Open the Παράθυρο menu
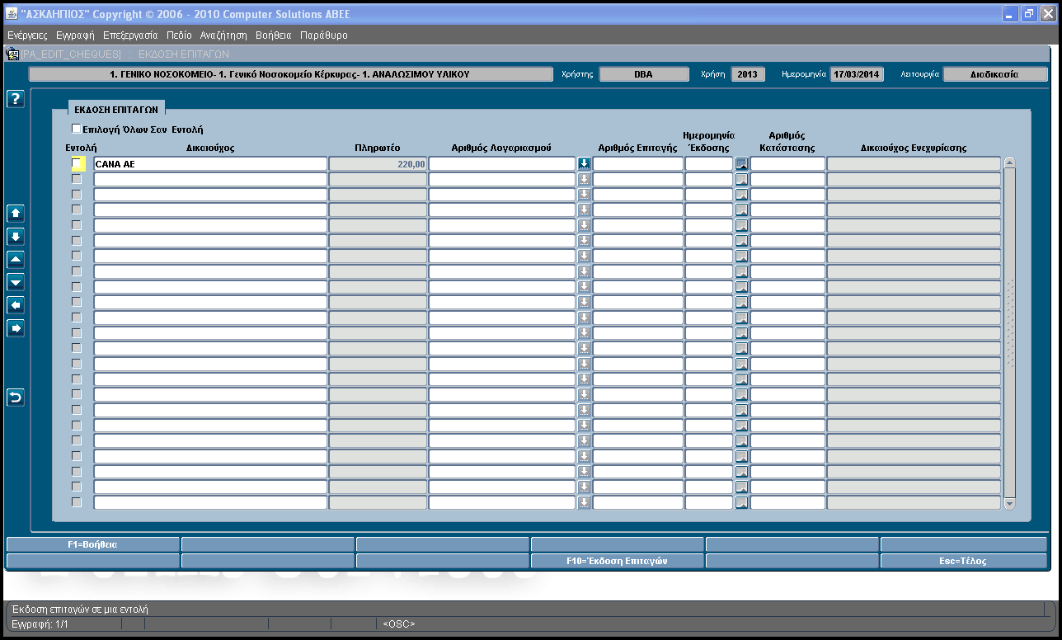The image size is (1062, 640). click(x=324, y=35)
